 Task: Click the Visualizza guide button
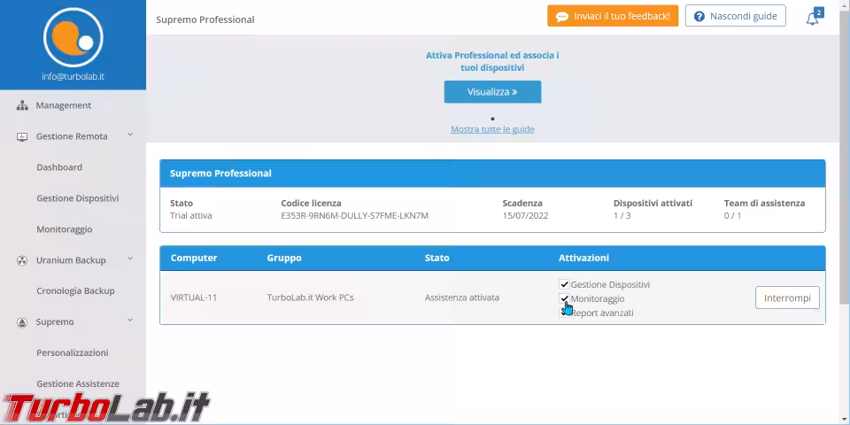coord(492,91)
